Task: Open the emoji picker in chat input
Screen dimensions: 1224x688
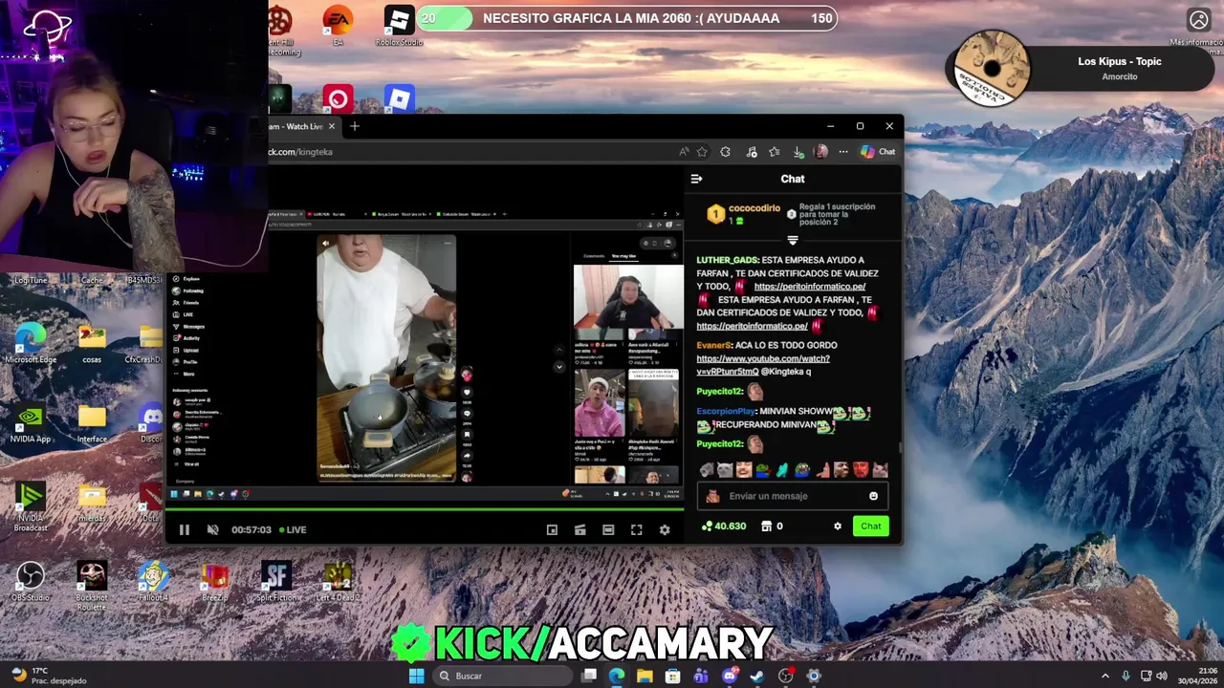Action: [x=873, y=496]
